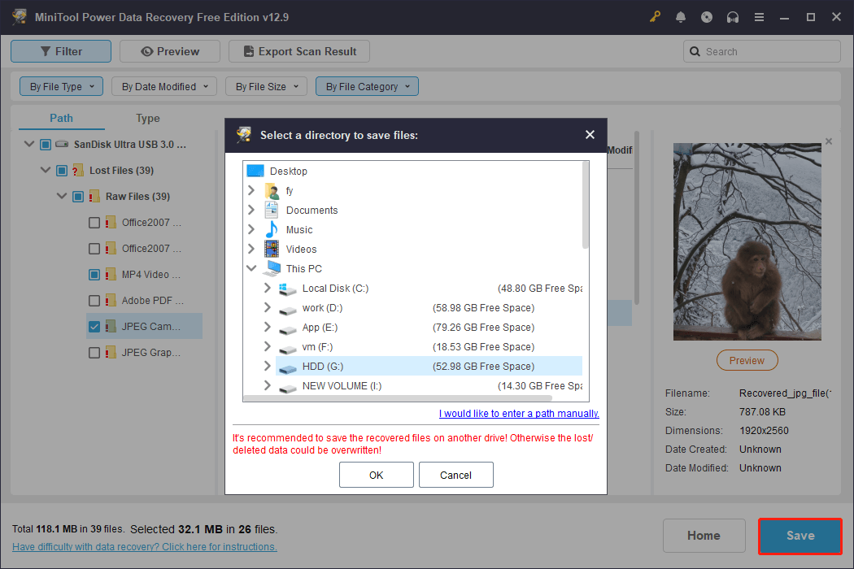Click the disc icon in title bar
The width and height of the screenshot is (854, 569).
pyautogui.click(x=707, y=17)
